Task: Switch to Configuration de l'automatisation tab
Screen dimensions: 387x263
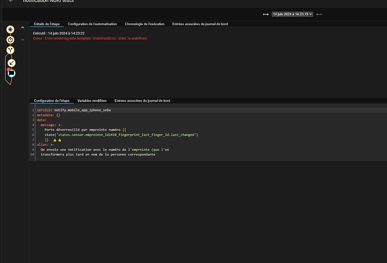Action: coord(92,24)
